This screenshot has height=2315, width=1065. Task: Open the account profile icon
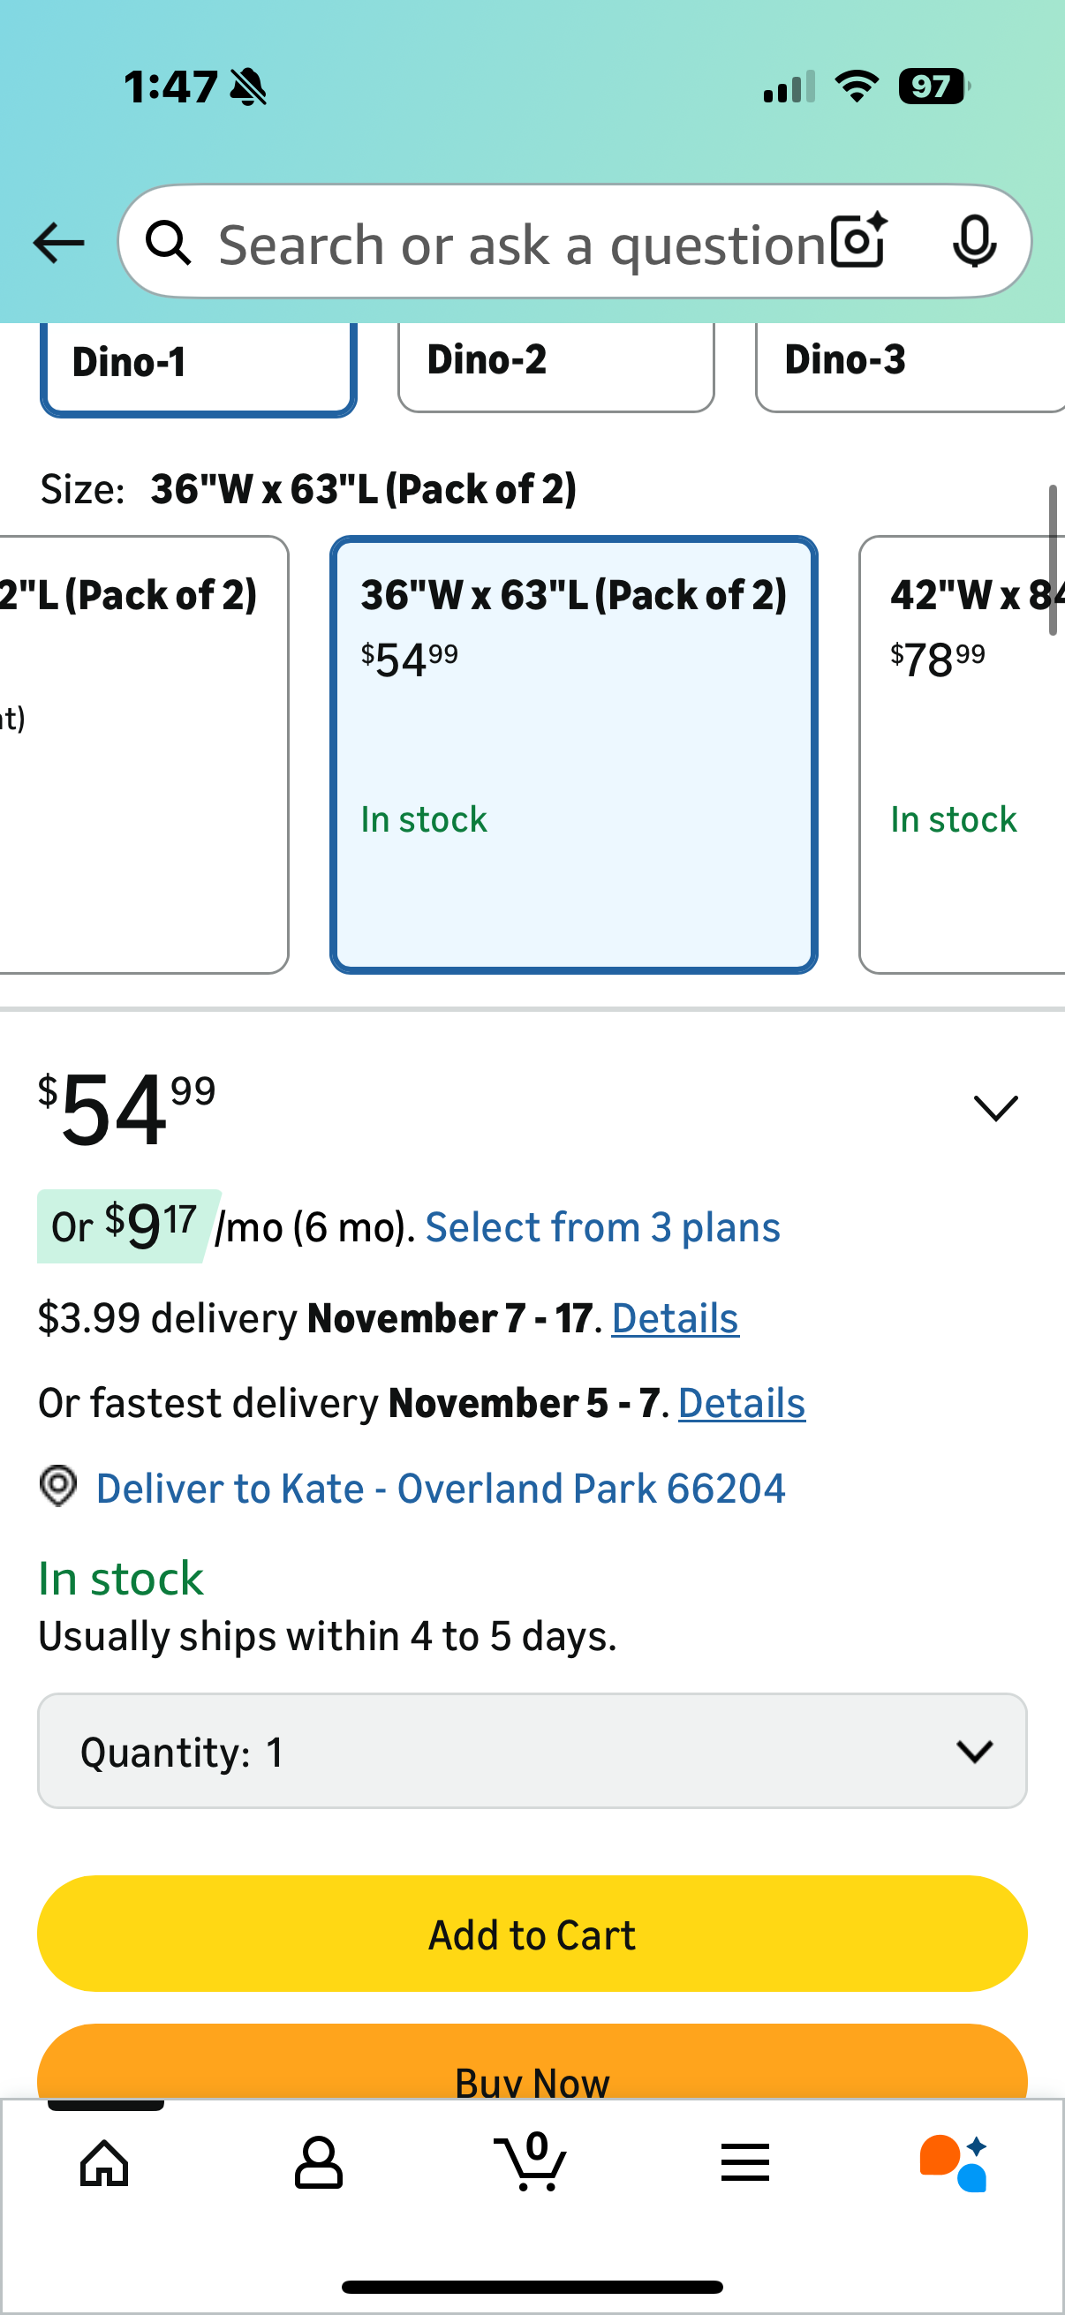318,2162
